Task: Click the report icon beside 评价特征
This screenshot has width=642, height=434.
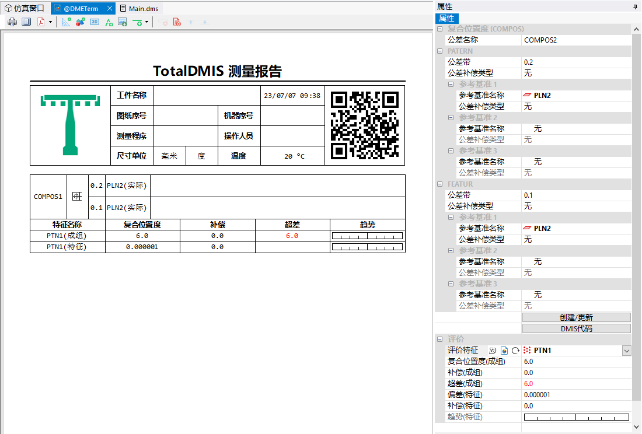Action: pos(504,351)
